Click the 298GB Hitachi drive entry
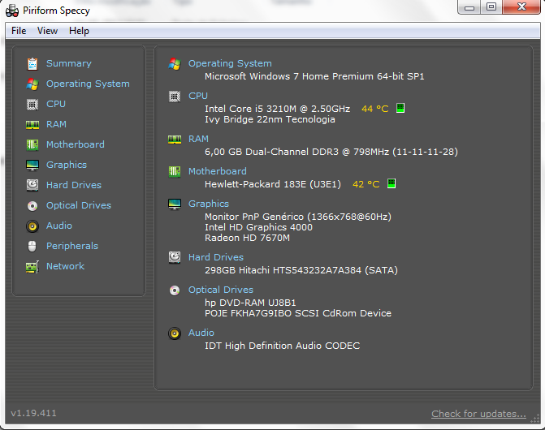The width and height of the screenshot is (545, 430). pos(301,270)
